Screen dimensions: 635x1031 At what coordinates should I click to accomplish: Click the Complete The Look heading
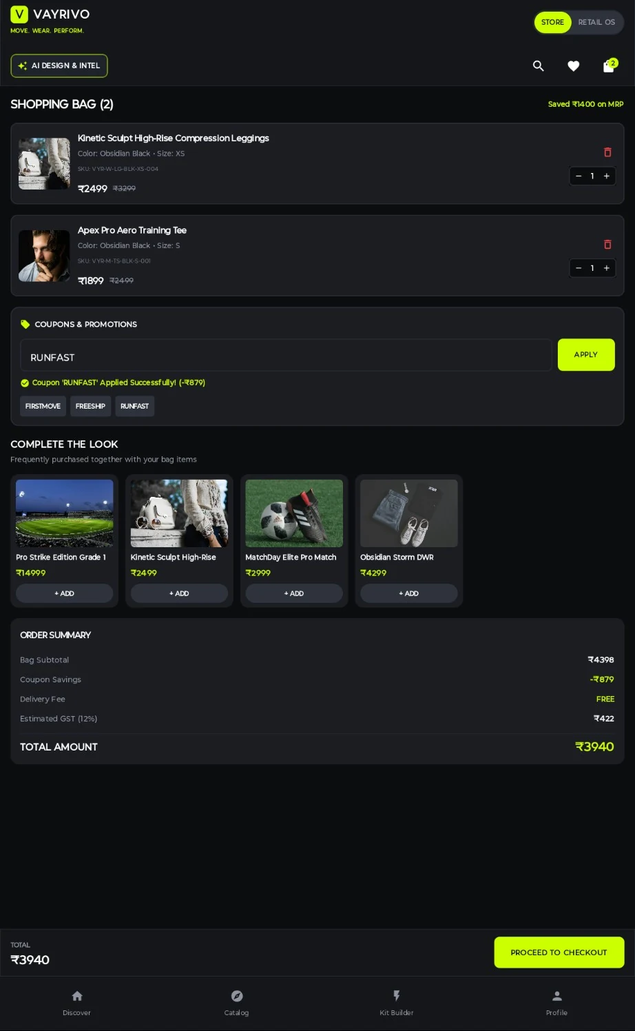click(64, 444)
